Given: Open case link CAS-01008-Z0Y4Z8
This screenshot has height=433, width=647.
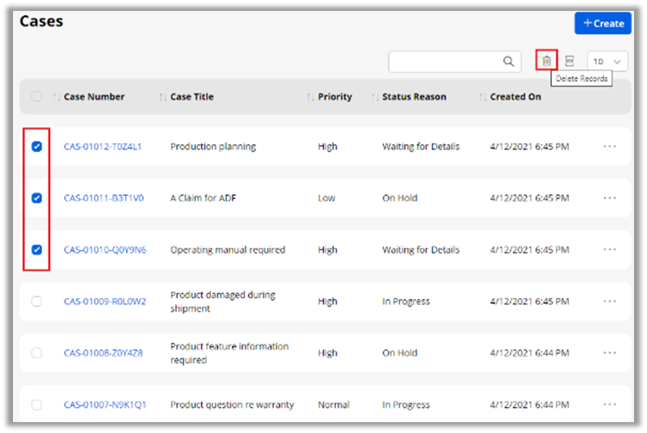Looking at the screenshot, I should coord(103,353).
